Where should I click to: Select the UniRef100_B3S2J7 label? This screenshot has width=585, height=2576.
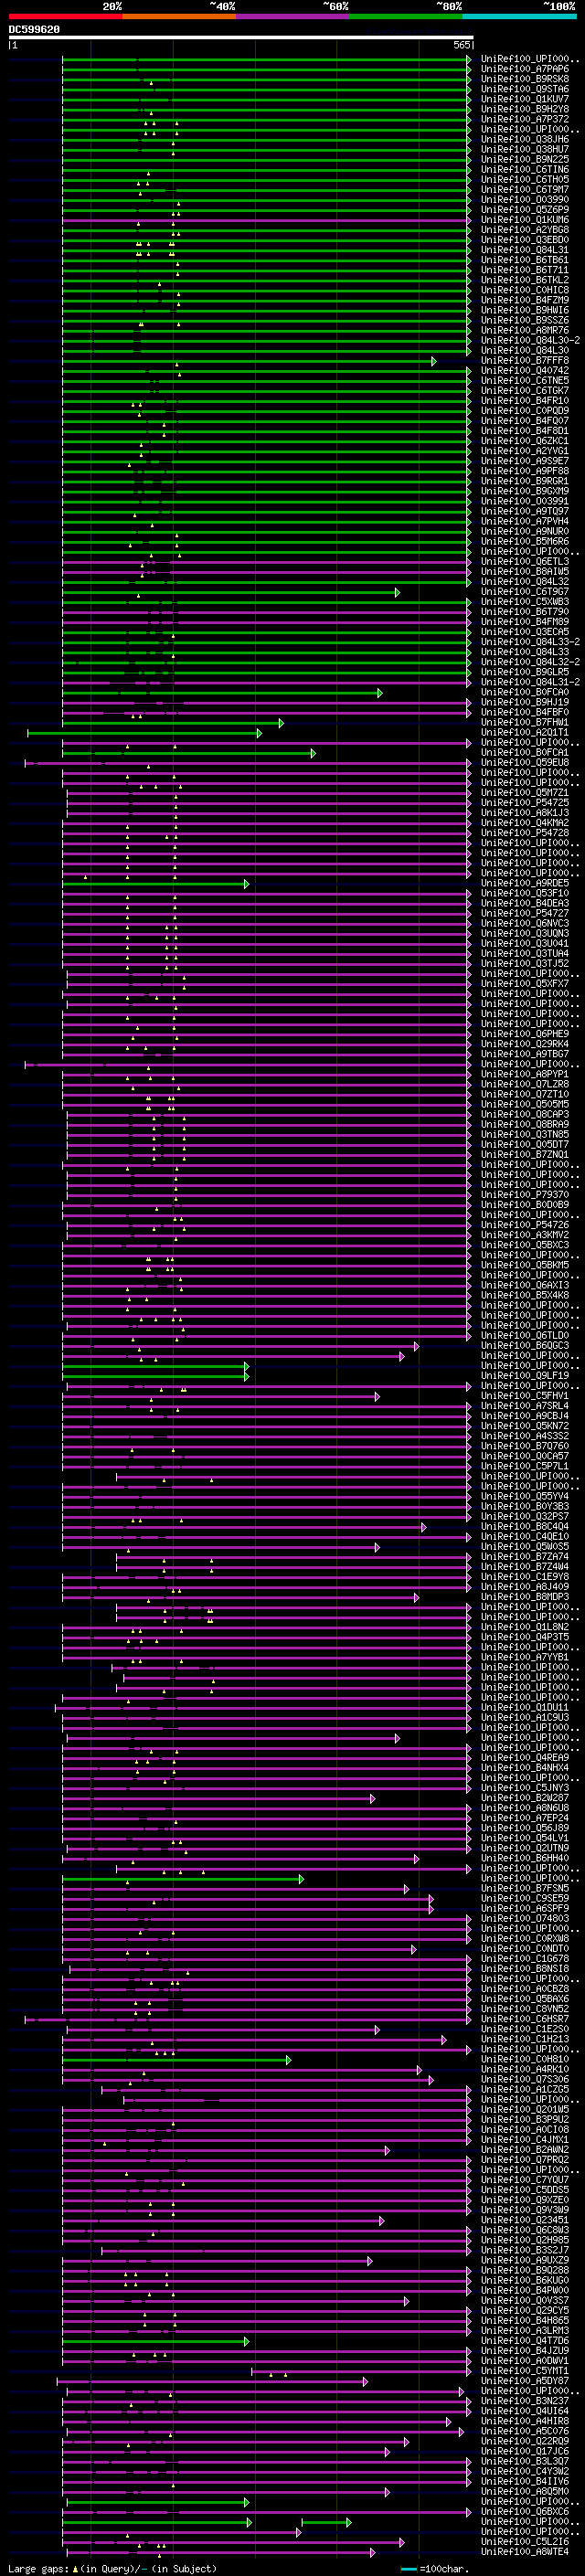[x=524, y=2250]
